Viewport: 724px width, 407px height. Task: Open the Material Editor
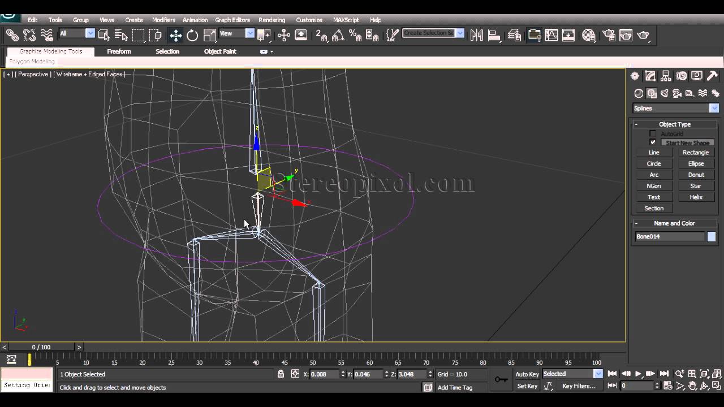pos(589,35)
